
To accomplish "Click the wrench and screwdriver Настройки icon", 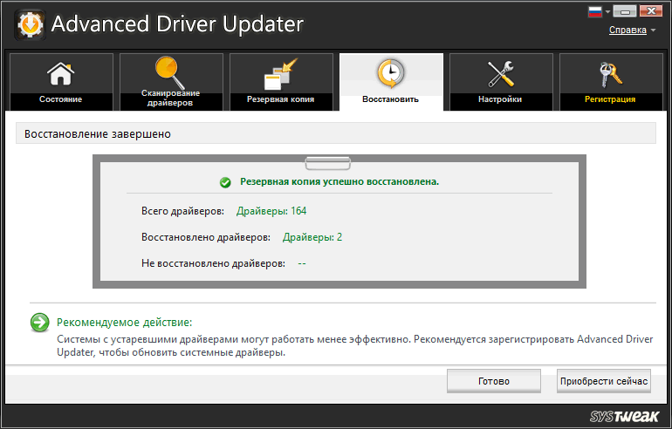I will tap(501, 73).
